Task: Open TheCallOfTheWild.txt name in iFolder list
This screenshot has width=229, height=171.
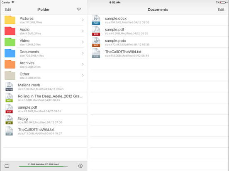Action: (36, 130)
